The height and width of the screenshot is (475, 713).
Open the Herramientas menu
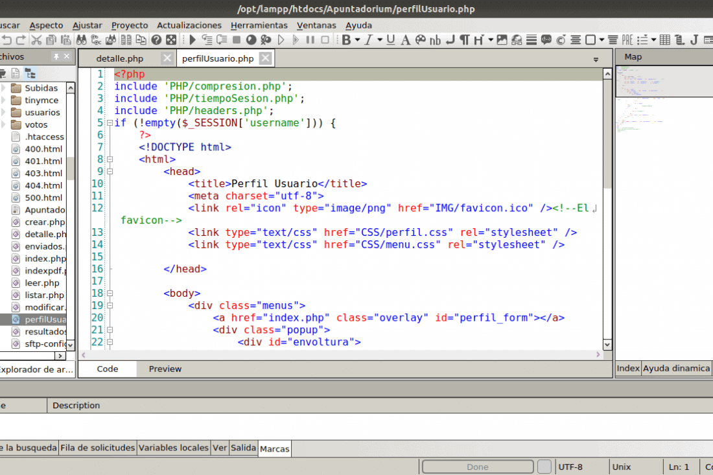259,25
